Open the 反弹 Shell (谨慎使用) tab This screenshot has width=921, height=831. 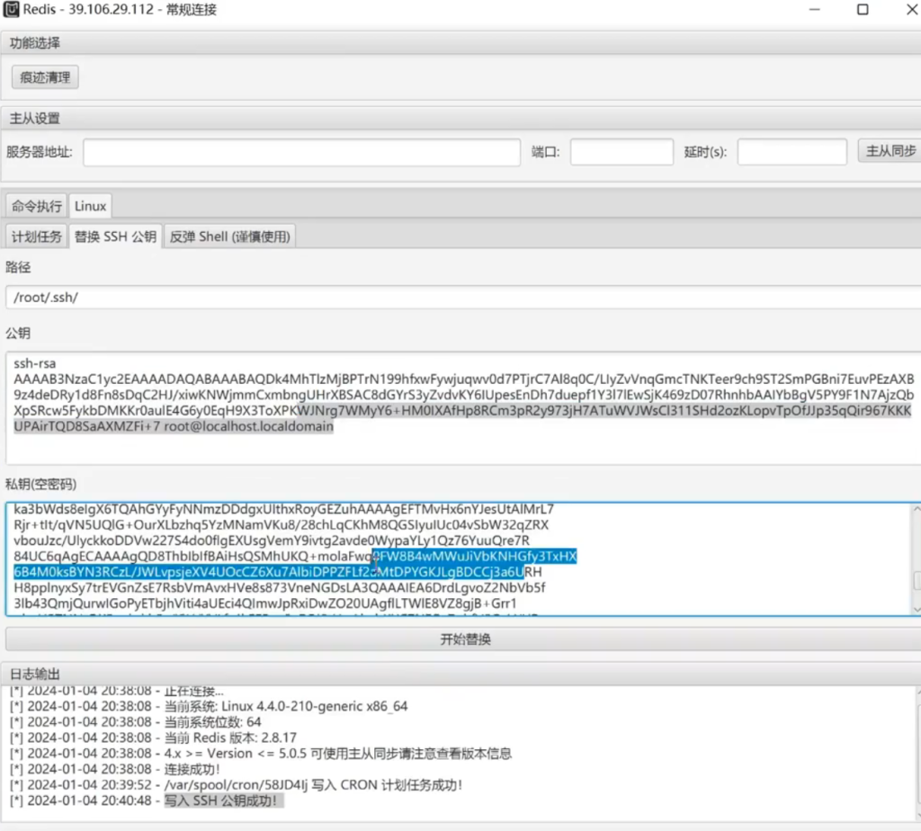tap(229, 237)
